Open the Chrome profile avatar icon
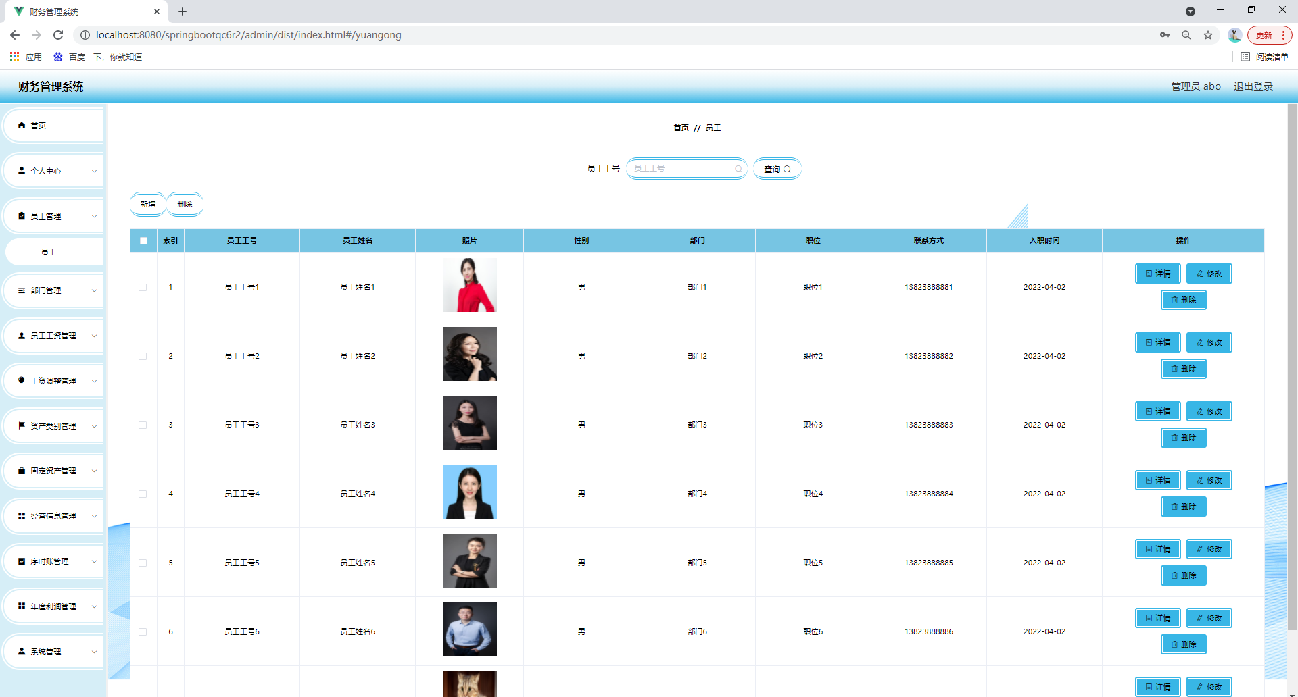 tap(1234, 35)
